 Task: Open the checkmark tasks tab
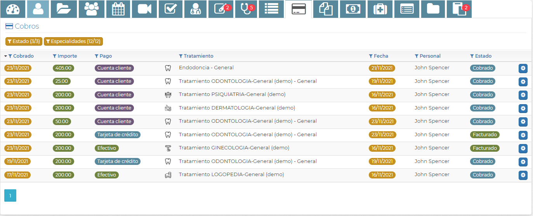(171, 9)
